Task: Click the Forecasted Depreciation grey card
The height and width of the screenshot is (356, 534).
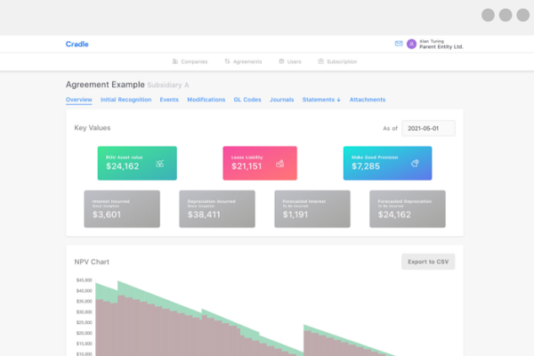Action: tap(407, 208)
